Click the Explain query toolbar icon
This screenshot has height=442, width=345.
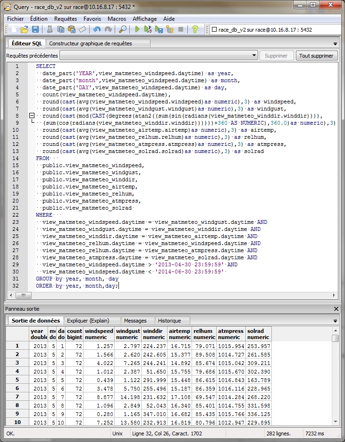[170, 29]
